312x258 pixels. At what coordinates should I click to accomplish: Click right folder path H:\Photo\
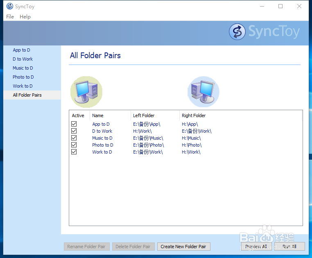click(x=192, y=145)
